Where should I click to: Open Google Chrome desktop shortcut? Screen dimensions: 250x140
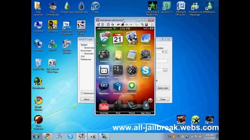(x=38, y=103)
